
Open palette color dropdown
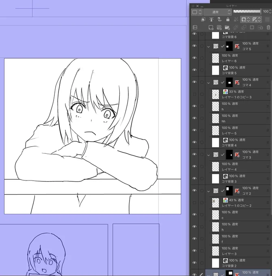pos(197,12)
